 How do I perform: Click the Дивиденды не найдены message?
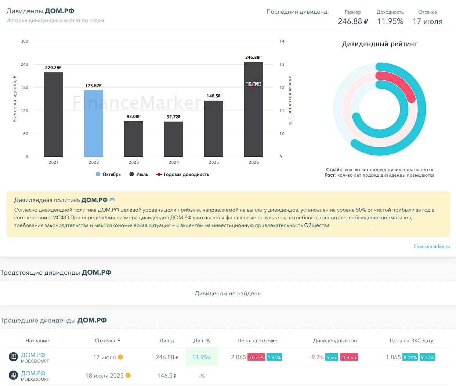coord(228,293)
